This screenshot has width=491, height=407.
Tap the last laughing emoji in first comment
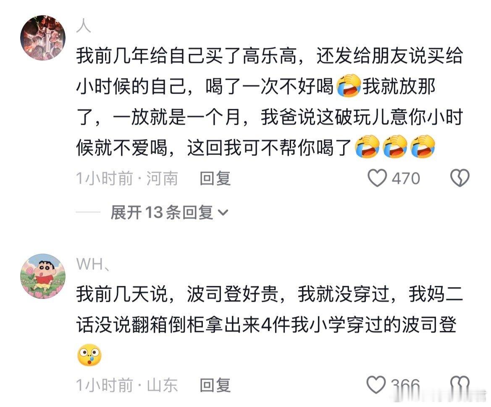point(423,147)
